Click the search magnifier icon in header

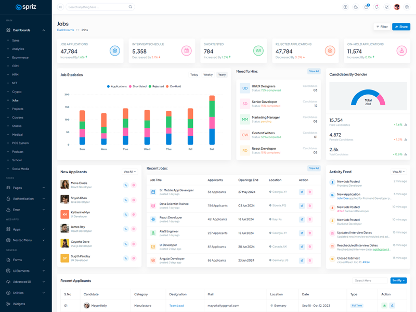click(x=131, y=7)
